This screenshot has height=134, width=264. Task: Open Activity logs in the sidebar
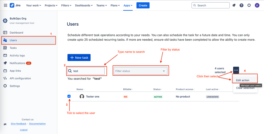coord(17,56)
